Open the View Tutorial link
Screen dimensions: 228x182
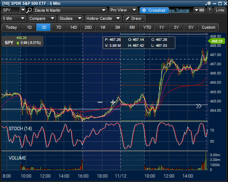click(179, 10)
